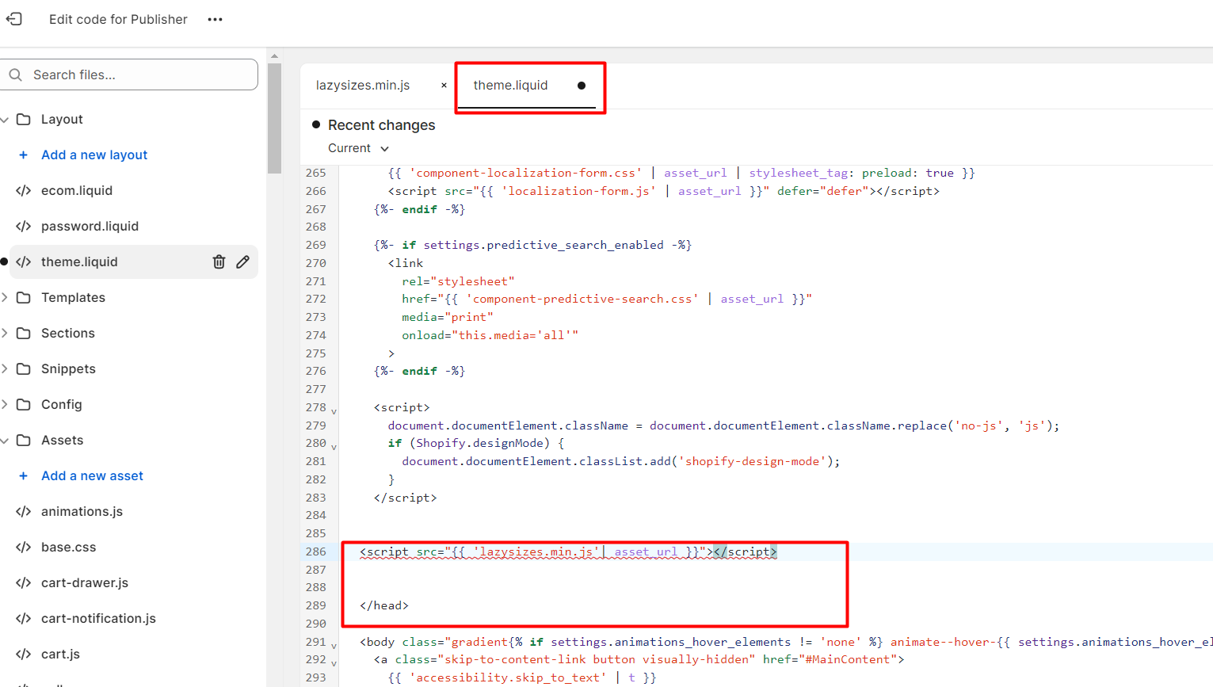This screenshot has height=687, width=1213.
Task: Open base.css asset file
Action: coord(68,547)
